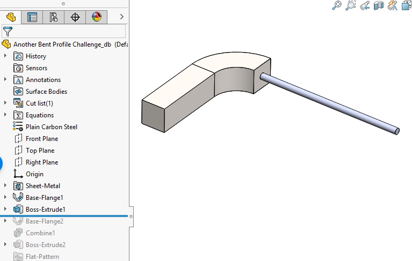
Task: Click the Base-Flange1 feature icon
Action: (18, 197)
